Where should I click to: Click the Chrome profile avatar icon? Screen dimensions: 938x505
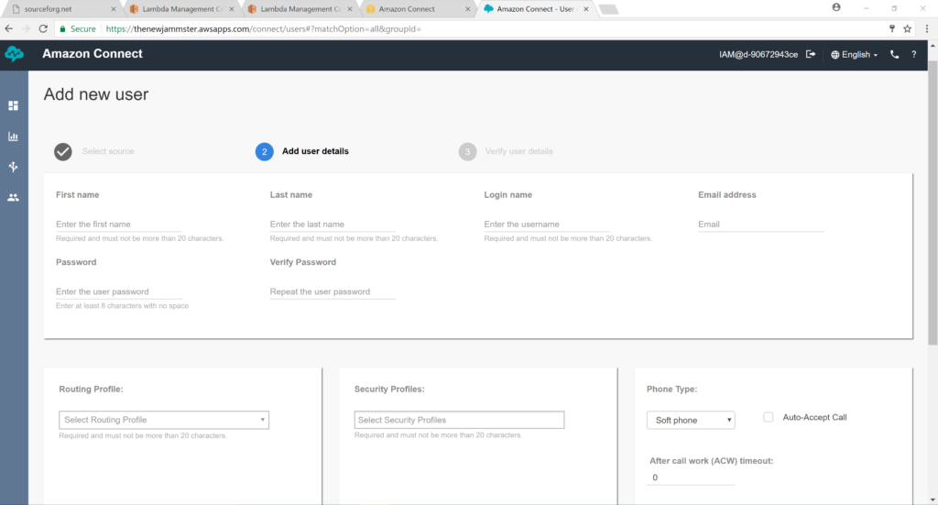(x=836, y=7)
